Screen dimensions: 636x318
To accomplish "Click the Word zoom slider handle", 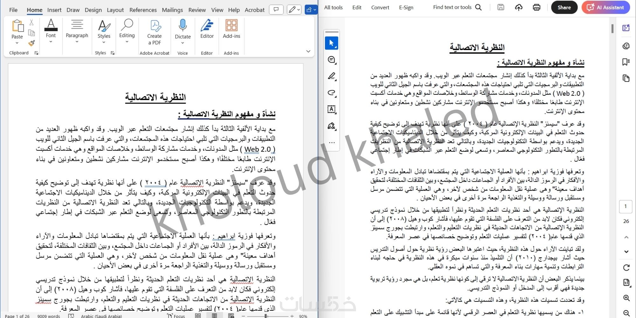I will 266,316.
